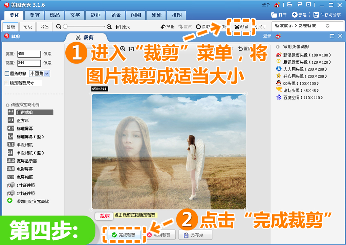The width and height of the screenshot is (346, 245).
Task: Tick the 锁定裁剪尺寸 checkbox
Action: click(7, 83)
